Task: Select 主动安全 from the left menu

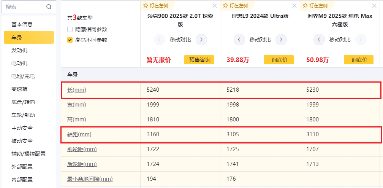Action: click(x=22, y=128)
